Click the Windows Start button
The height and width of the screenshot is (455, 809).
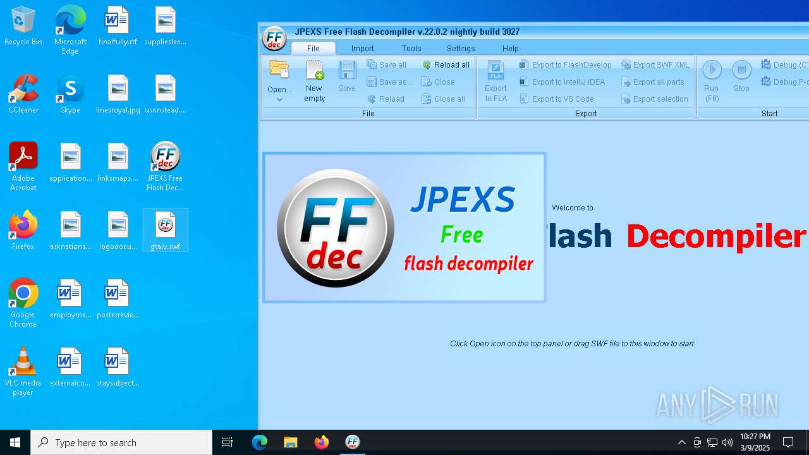[15, 442]
